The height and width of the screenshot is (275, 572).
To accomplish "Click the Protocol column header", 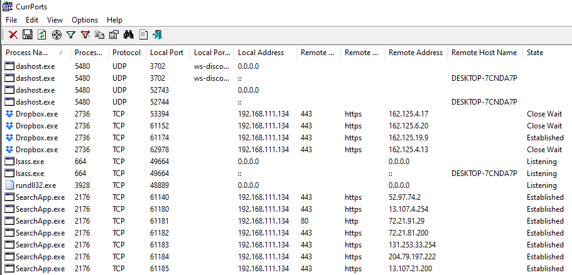I will pos(126,53).
